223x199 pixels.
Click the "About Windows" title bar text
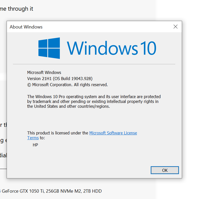26,27
